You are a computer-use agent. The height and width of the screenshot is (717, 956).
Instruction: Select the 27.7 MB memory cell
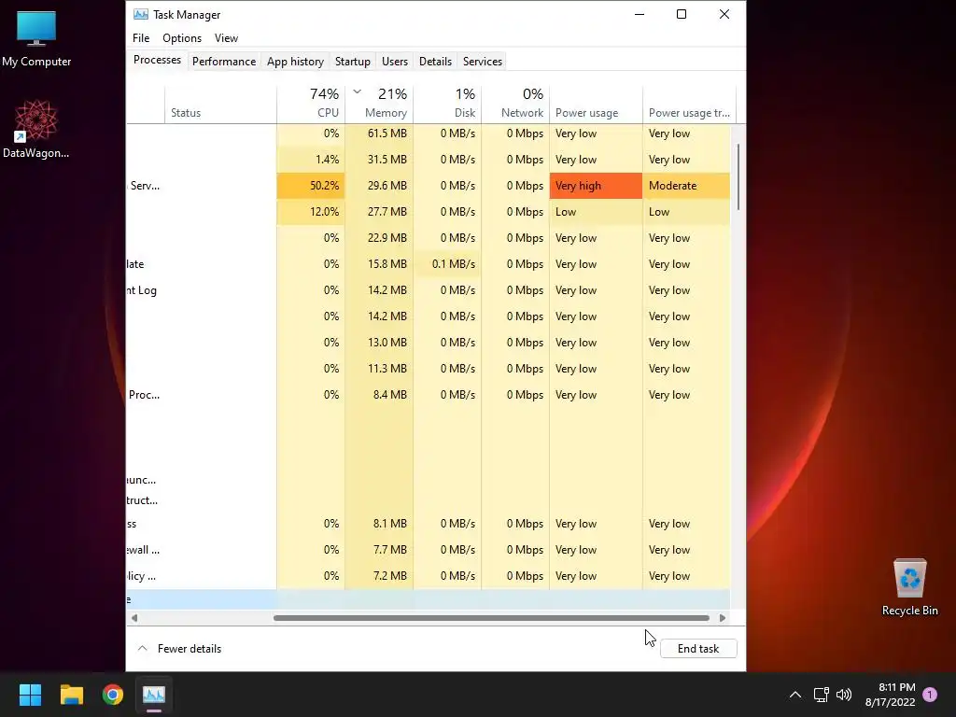pos(379,212)
